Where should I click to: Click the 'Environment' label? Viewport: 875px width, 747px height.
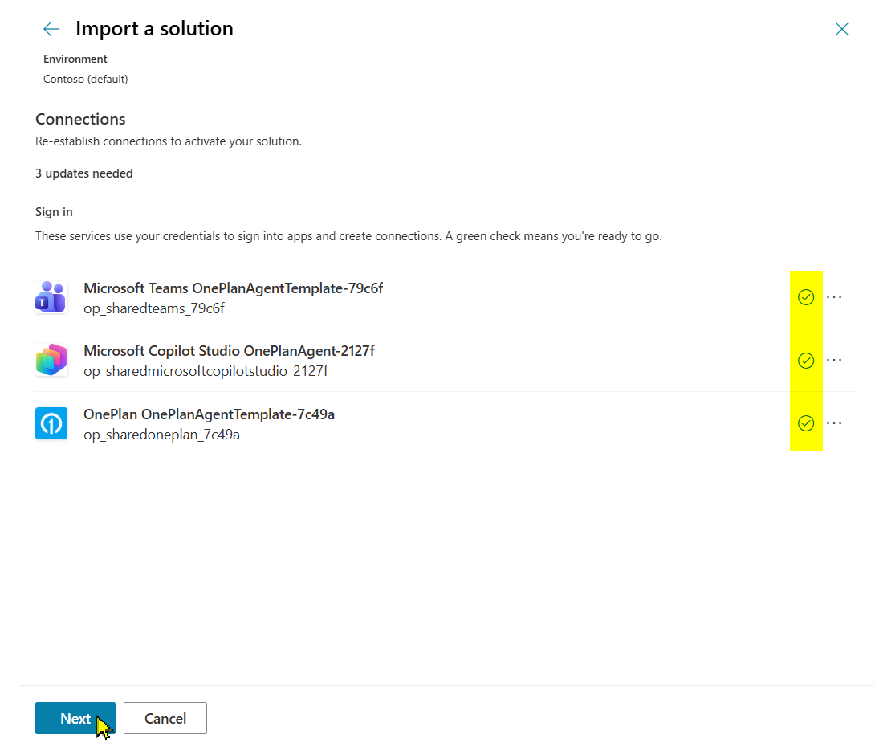pyautogui.click(x=75, y=59)
